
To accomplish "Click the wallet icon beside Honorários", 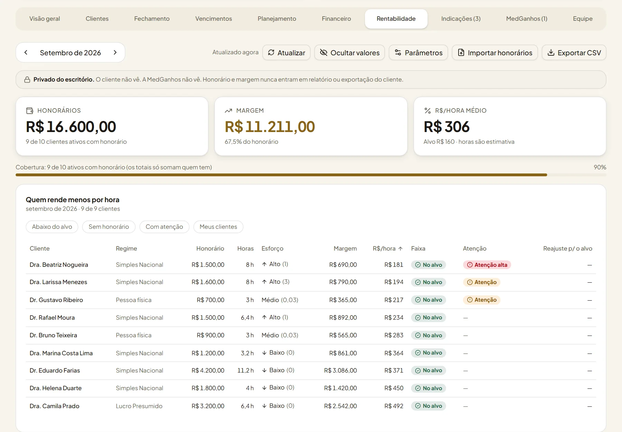I will tap(30, 111).
